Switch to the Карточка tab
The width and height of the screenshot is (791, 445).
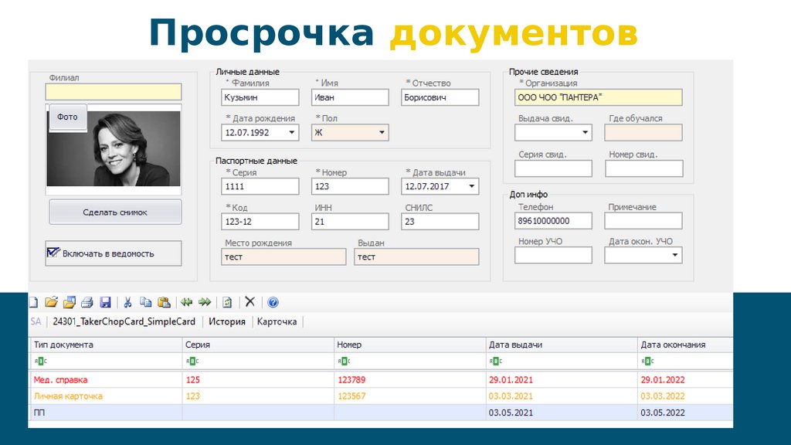click(x=277, y=321)
